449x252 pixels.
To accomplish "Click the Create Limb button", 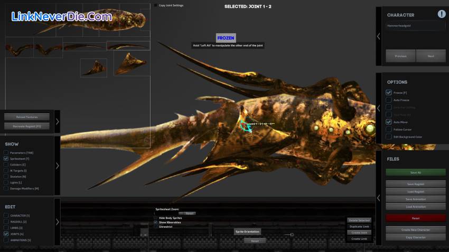I will coord(359,239).
